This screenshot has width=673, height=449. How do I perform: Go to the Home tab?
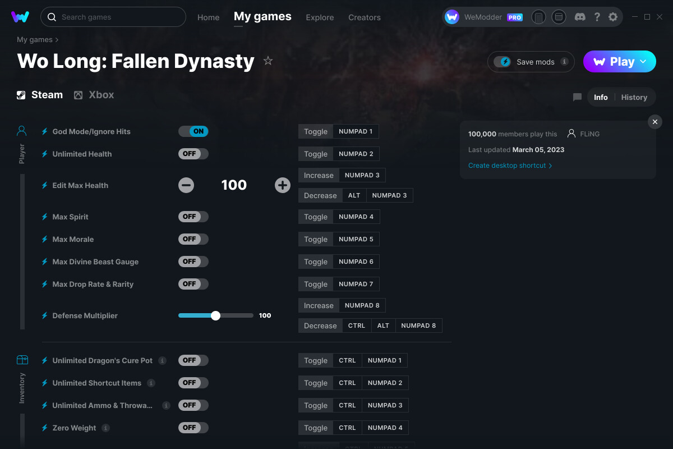tap(209, 17)
